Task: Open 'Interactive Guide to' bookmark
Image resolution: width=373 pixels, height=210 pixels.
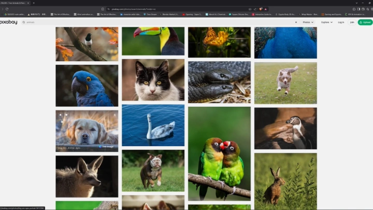Action: click(262, 15)
